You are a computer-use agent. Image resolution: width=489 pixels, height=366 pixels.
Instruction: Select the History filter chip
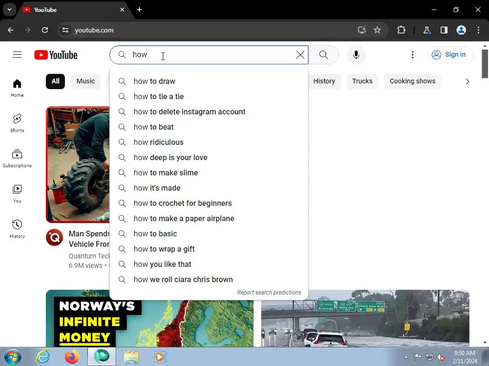(324, 81)
